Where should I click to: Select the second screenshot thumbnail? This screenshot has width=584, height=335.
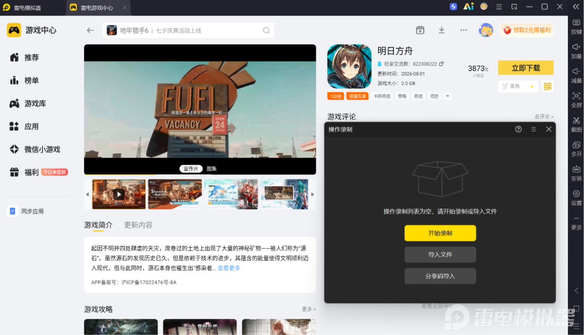coord(175,194)
